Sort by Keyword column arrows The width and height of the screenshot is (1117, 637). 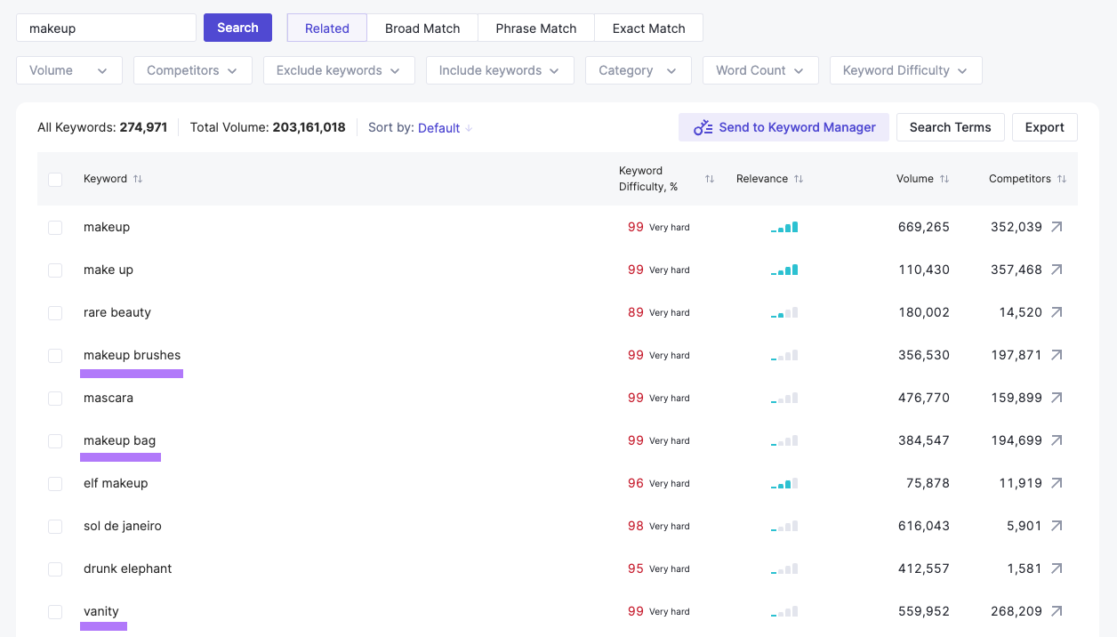[x=138, y=179]
